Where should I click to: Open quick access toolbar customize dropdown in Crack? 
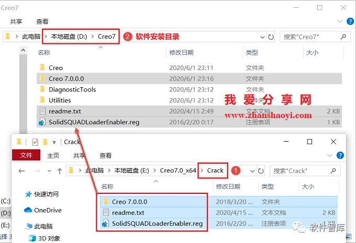coord(54,142)
